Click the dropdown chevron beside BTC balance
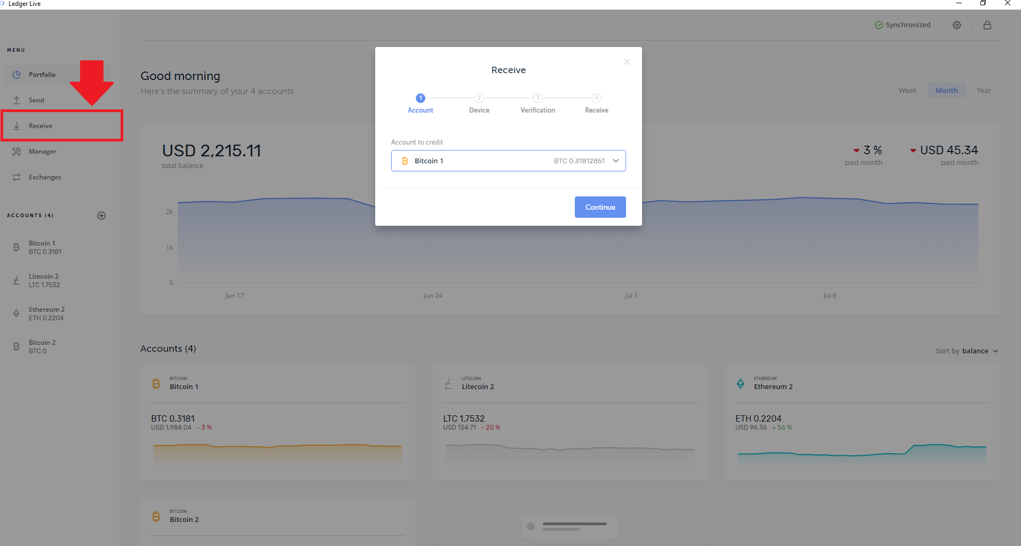The image size is (1021, 546). click(616, 161)
